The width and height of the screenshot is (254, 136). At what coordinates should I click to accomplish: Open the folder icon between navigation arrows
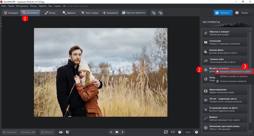pyautogui.click(x=117, y=132)
